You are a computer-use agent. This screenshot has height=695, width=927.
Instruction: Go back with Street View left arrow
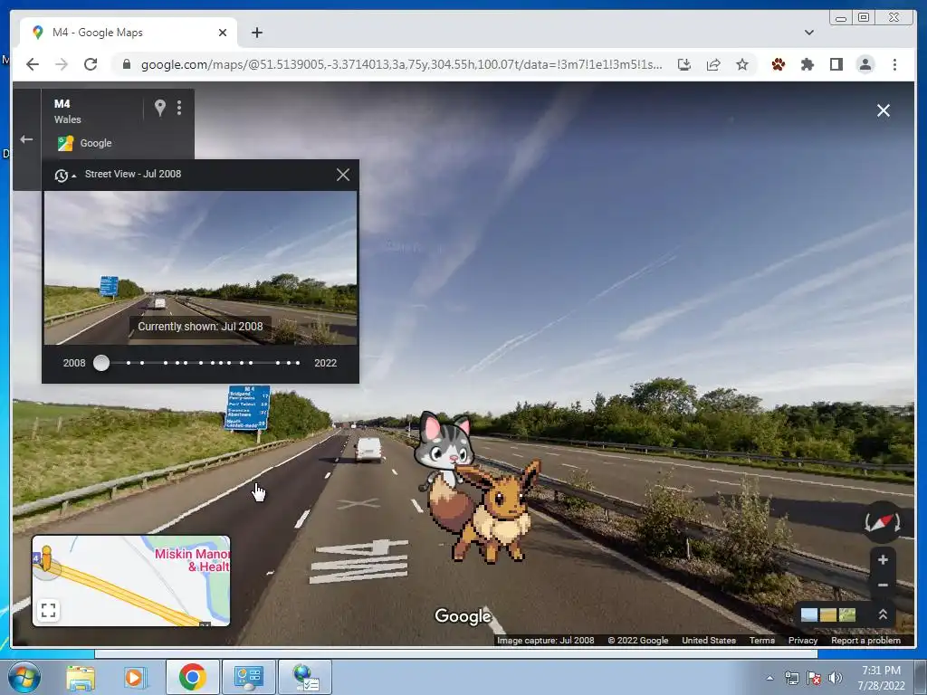(26, 139)
